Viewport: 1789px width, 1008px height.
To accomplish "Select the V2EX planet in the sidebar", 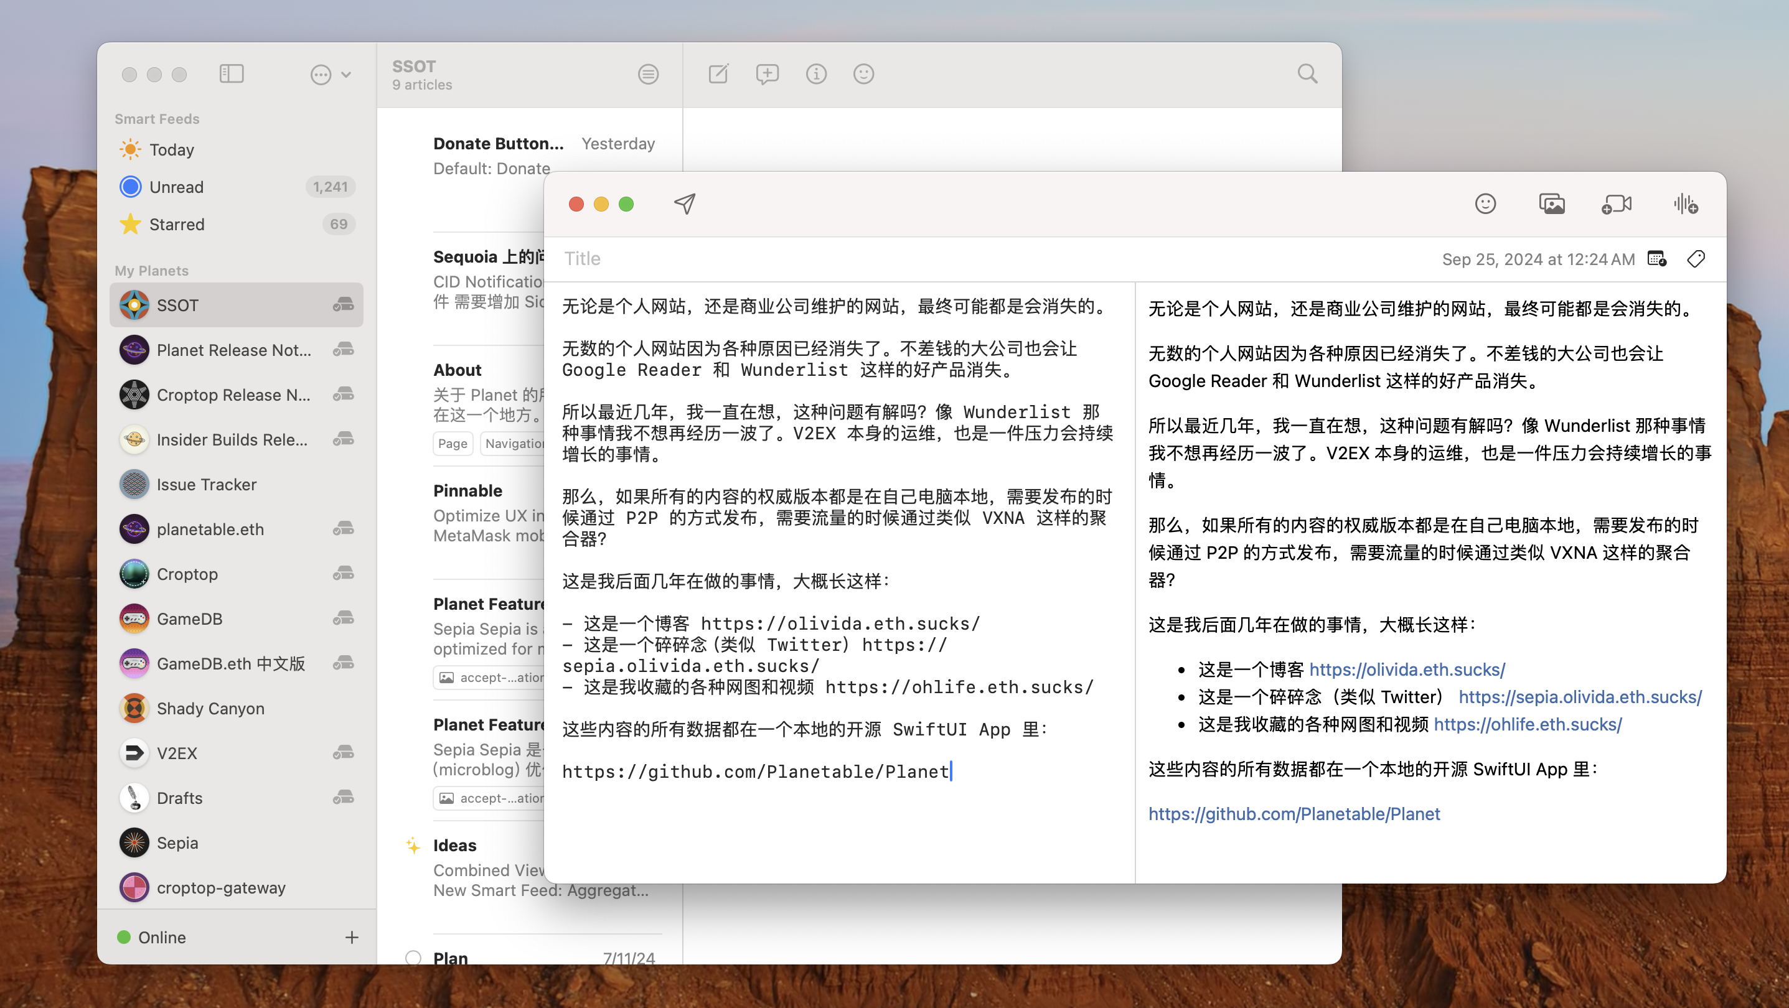I will [176, 754].
